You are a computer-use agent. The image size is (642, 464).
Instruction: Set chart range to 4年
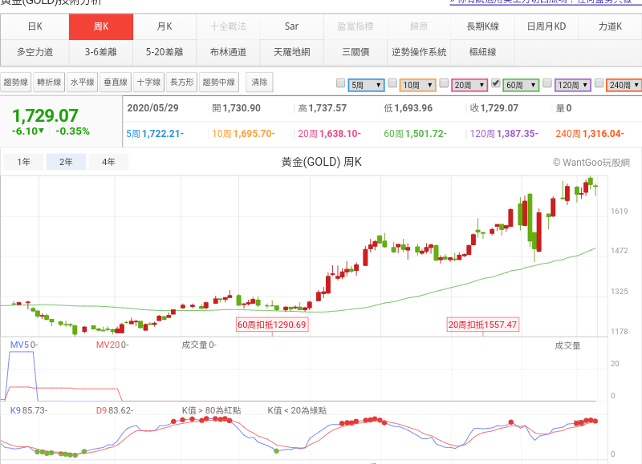pyautogui.click(x=108, y=162)
